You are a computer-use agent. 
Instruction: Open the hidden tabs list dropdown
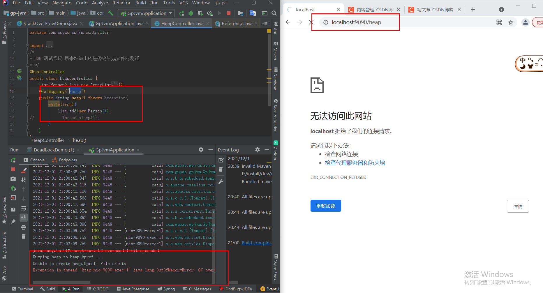(265, 24)
